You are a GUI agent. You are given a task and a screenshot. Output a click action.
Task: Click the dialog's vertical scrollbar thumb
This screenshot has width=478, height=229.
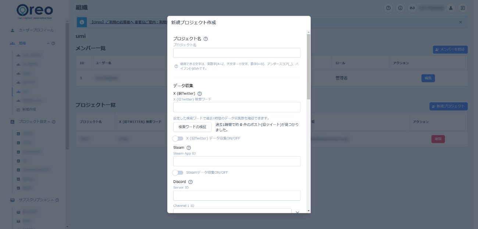(308, 67)
